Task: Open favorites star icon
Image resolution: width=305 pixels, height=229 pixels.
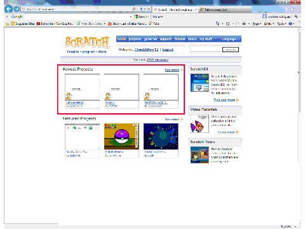Action: 292,9
